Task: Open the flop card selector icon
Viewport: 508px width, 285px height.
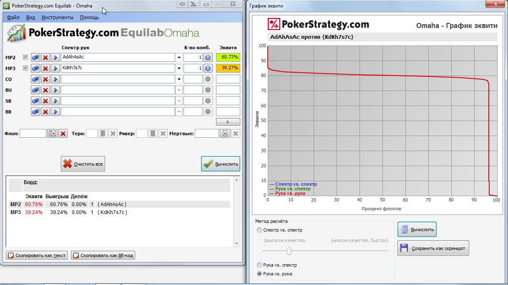Action: coord(52,134)
